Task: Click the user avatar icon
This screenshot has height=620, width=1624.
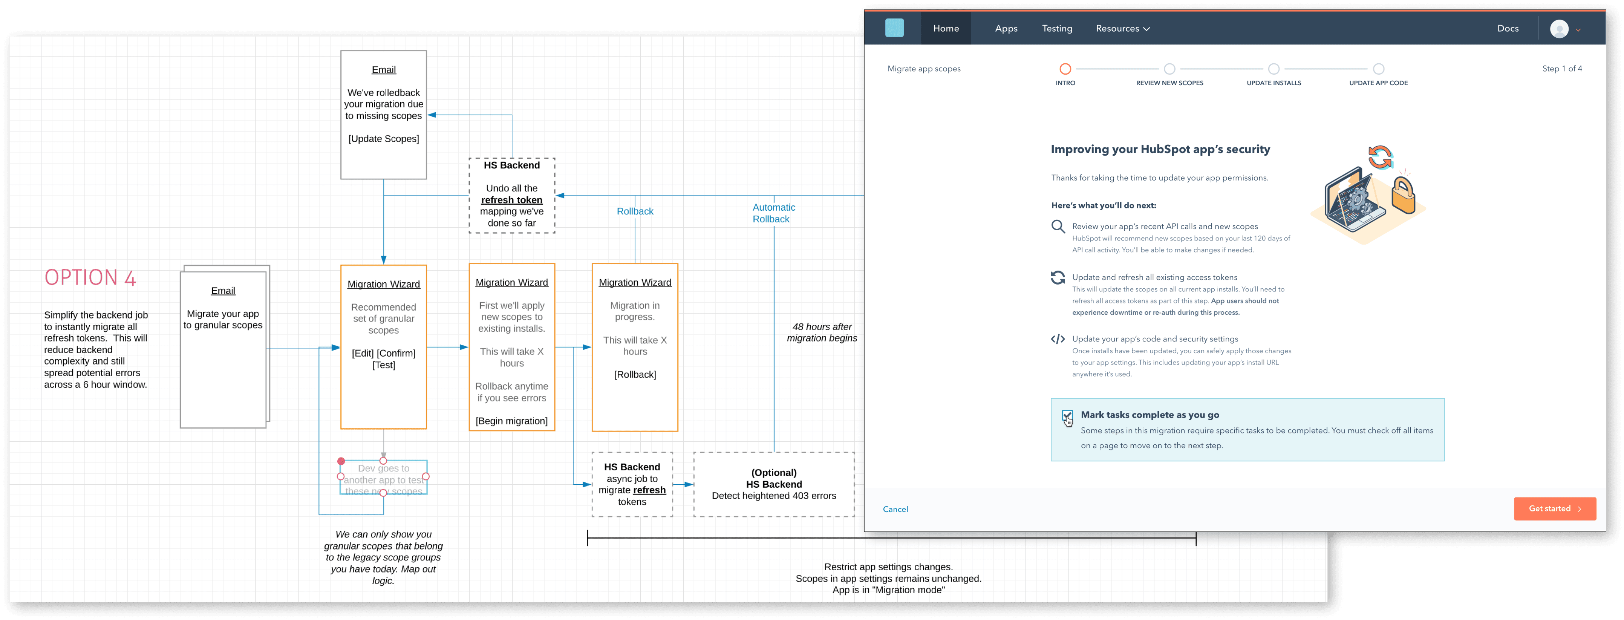Action: tap(1558, 29)
